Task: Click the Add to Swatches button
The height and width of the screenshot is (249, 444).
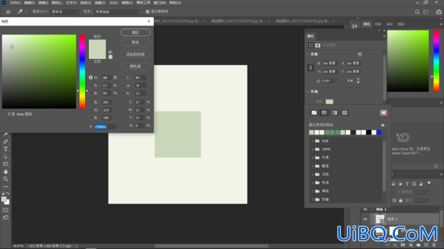Action: click(x=135, y=54)
